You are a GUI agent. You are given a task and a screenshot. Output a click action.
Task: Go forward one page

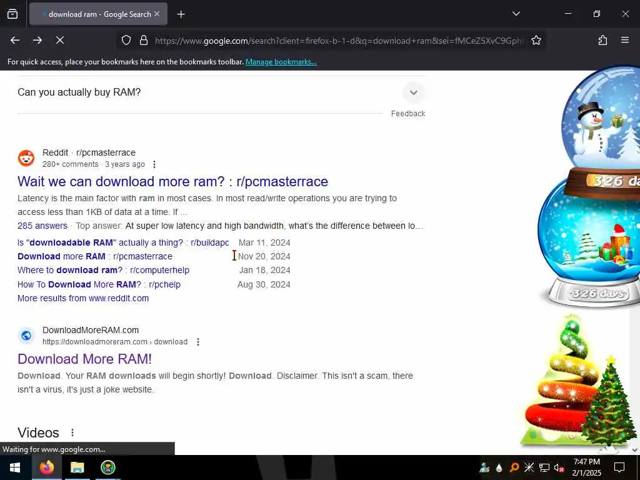37,40
